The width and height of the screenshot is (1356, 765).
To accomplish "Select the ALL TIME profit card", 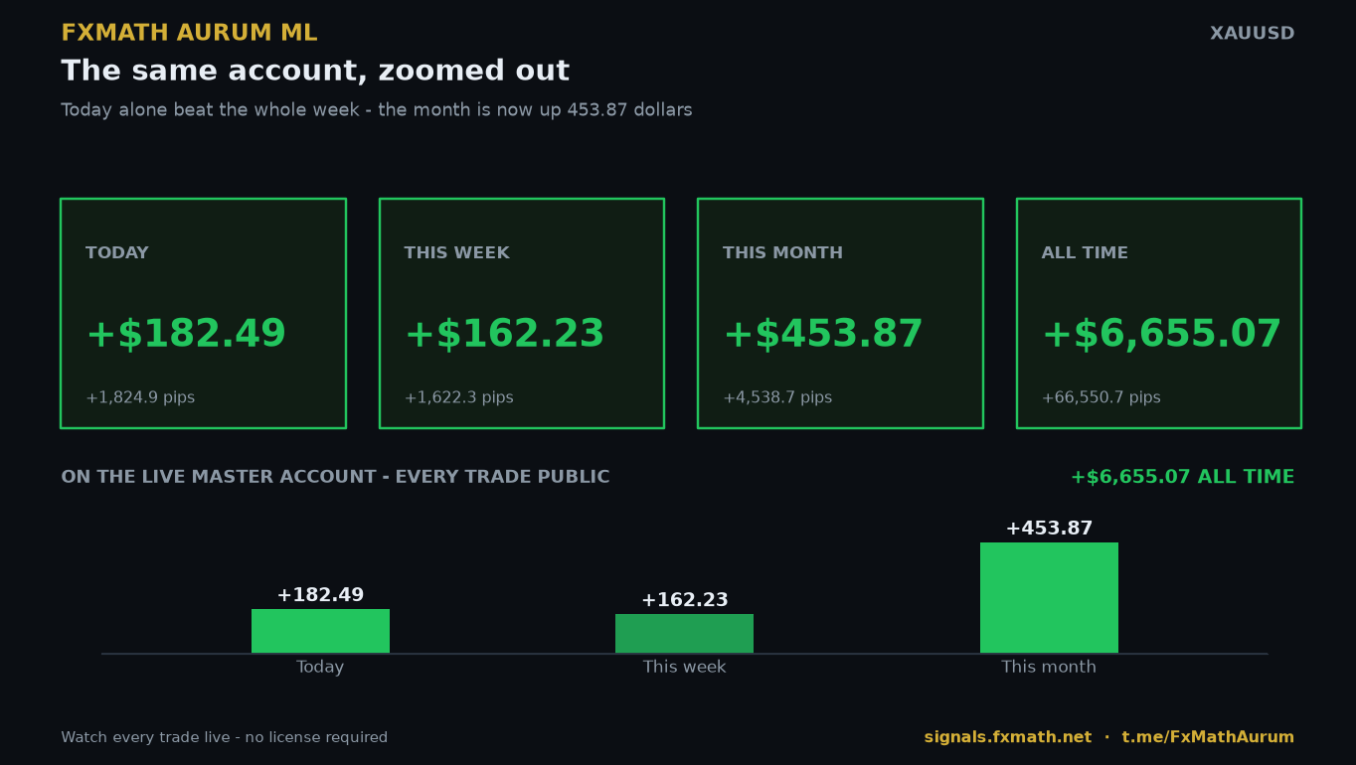I will tap(1158, 313).
